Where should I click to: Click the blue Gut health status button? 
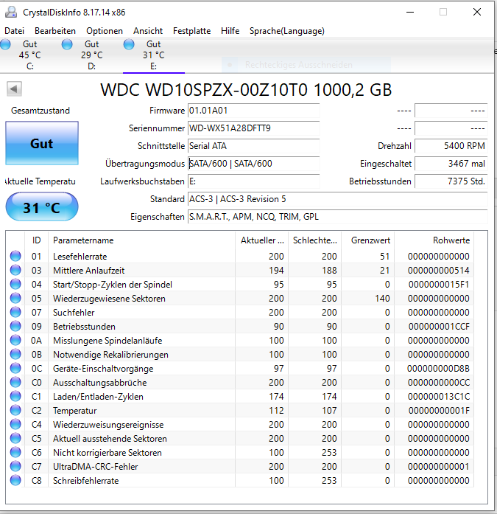42,143
